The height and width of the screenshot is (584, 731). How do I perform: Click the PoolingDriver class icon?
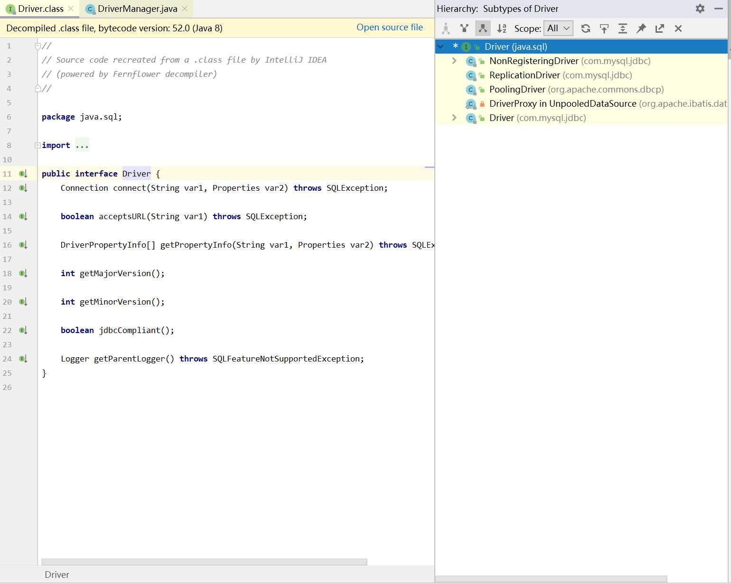click(x=471, y=89)
